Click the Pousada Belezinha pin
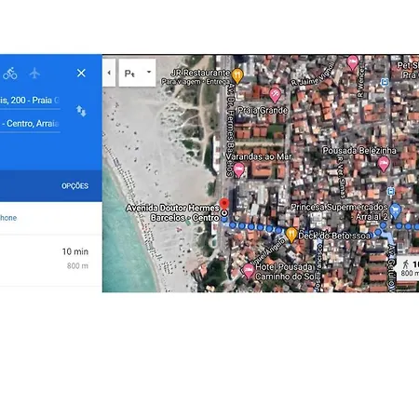The height and width of the screenshot is (419, 419). point(384,164)
